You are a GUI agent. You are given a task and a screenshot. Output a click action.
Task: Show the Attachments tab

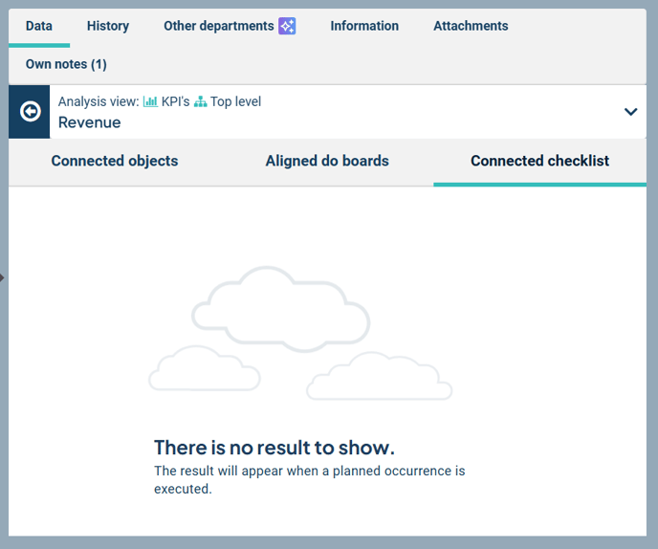(x=471, y=26)
